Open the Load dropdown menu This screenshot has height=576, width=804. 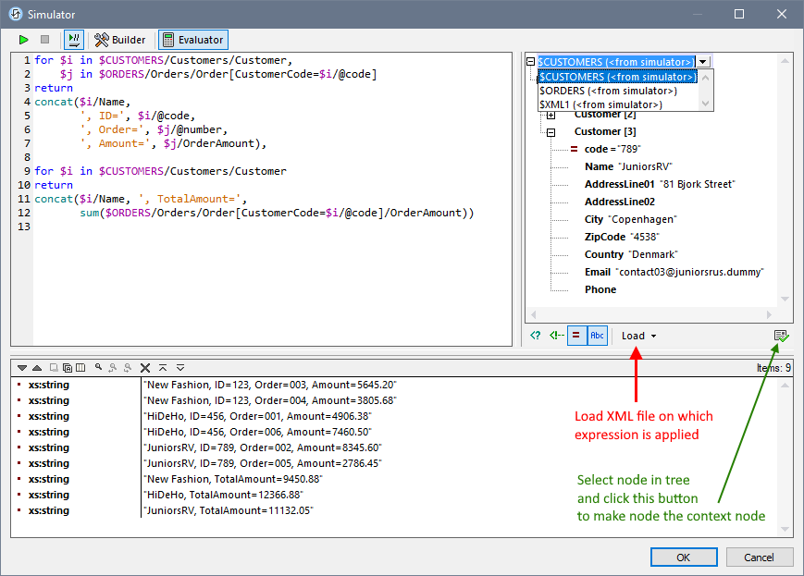pos(638,336)
